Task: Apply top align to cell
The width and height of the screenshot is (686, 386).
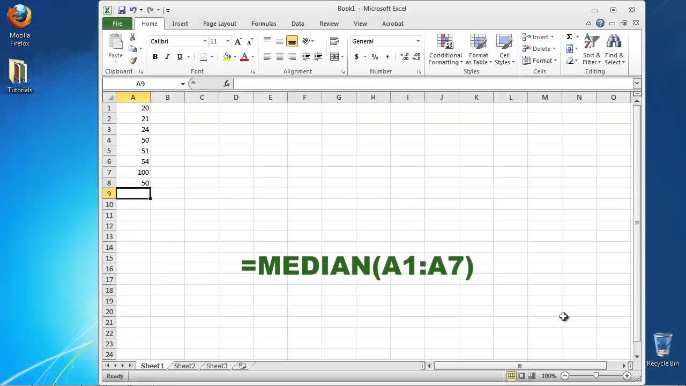Action: (267, 41)
